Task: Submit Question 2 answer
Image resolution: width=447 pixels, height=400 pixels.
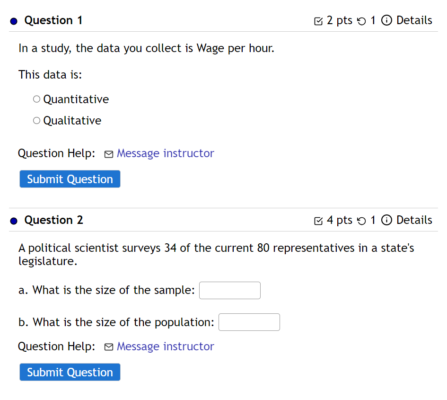Action: pos(70,373)
